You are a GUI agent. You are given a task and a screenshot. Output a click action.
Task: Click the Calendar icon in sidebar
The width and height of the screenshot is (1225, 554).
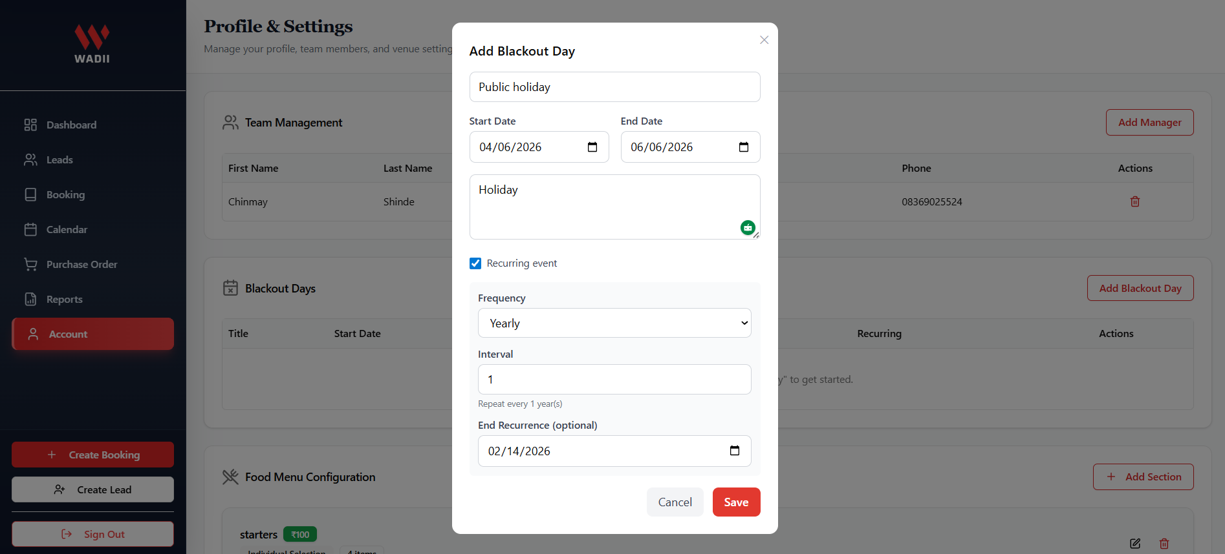coord(30,229)
